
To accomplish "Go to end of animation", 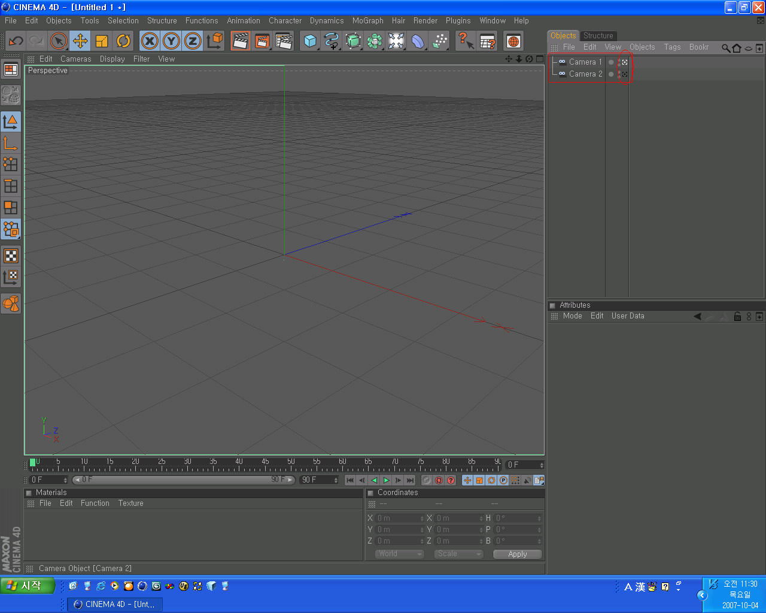I will [410, 480].
